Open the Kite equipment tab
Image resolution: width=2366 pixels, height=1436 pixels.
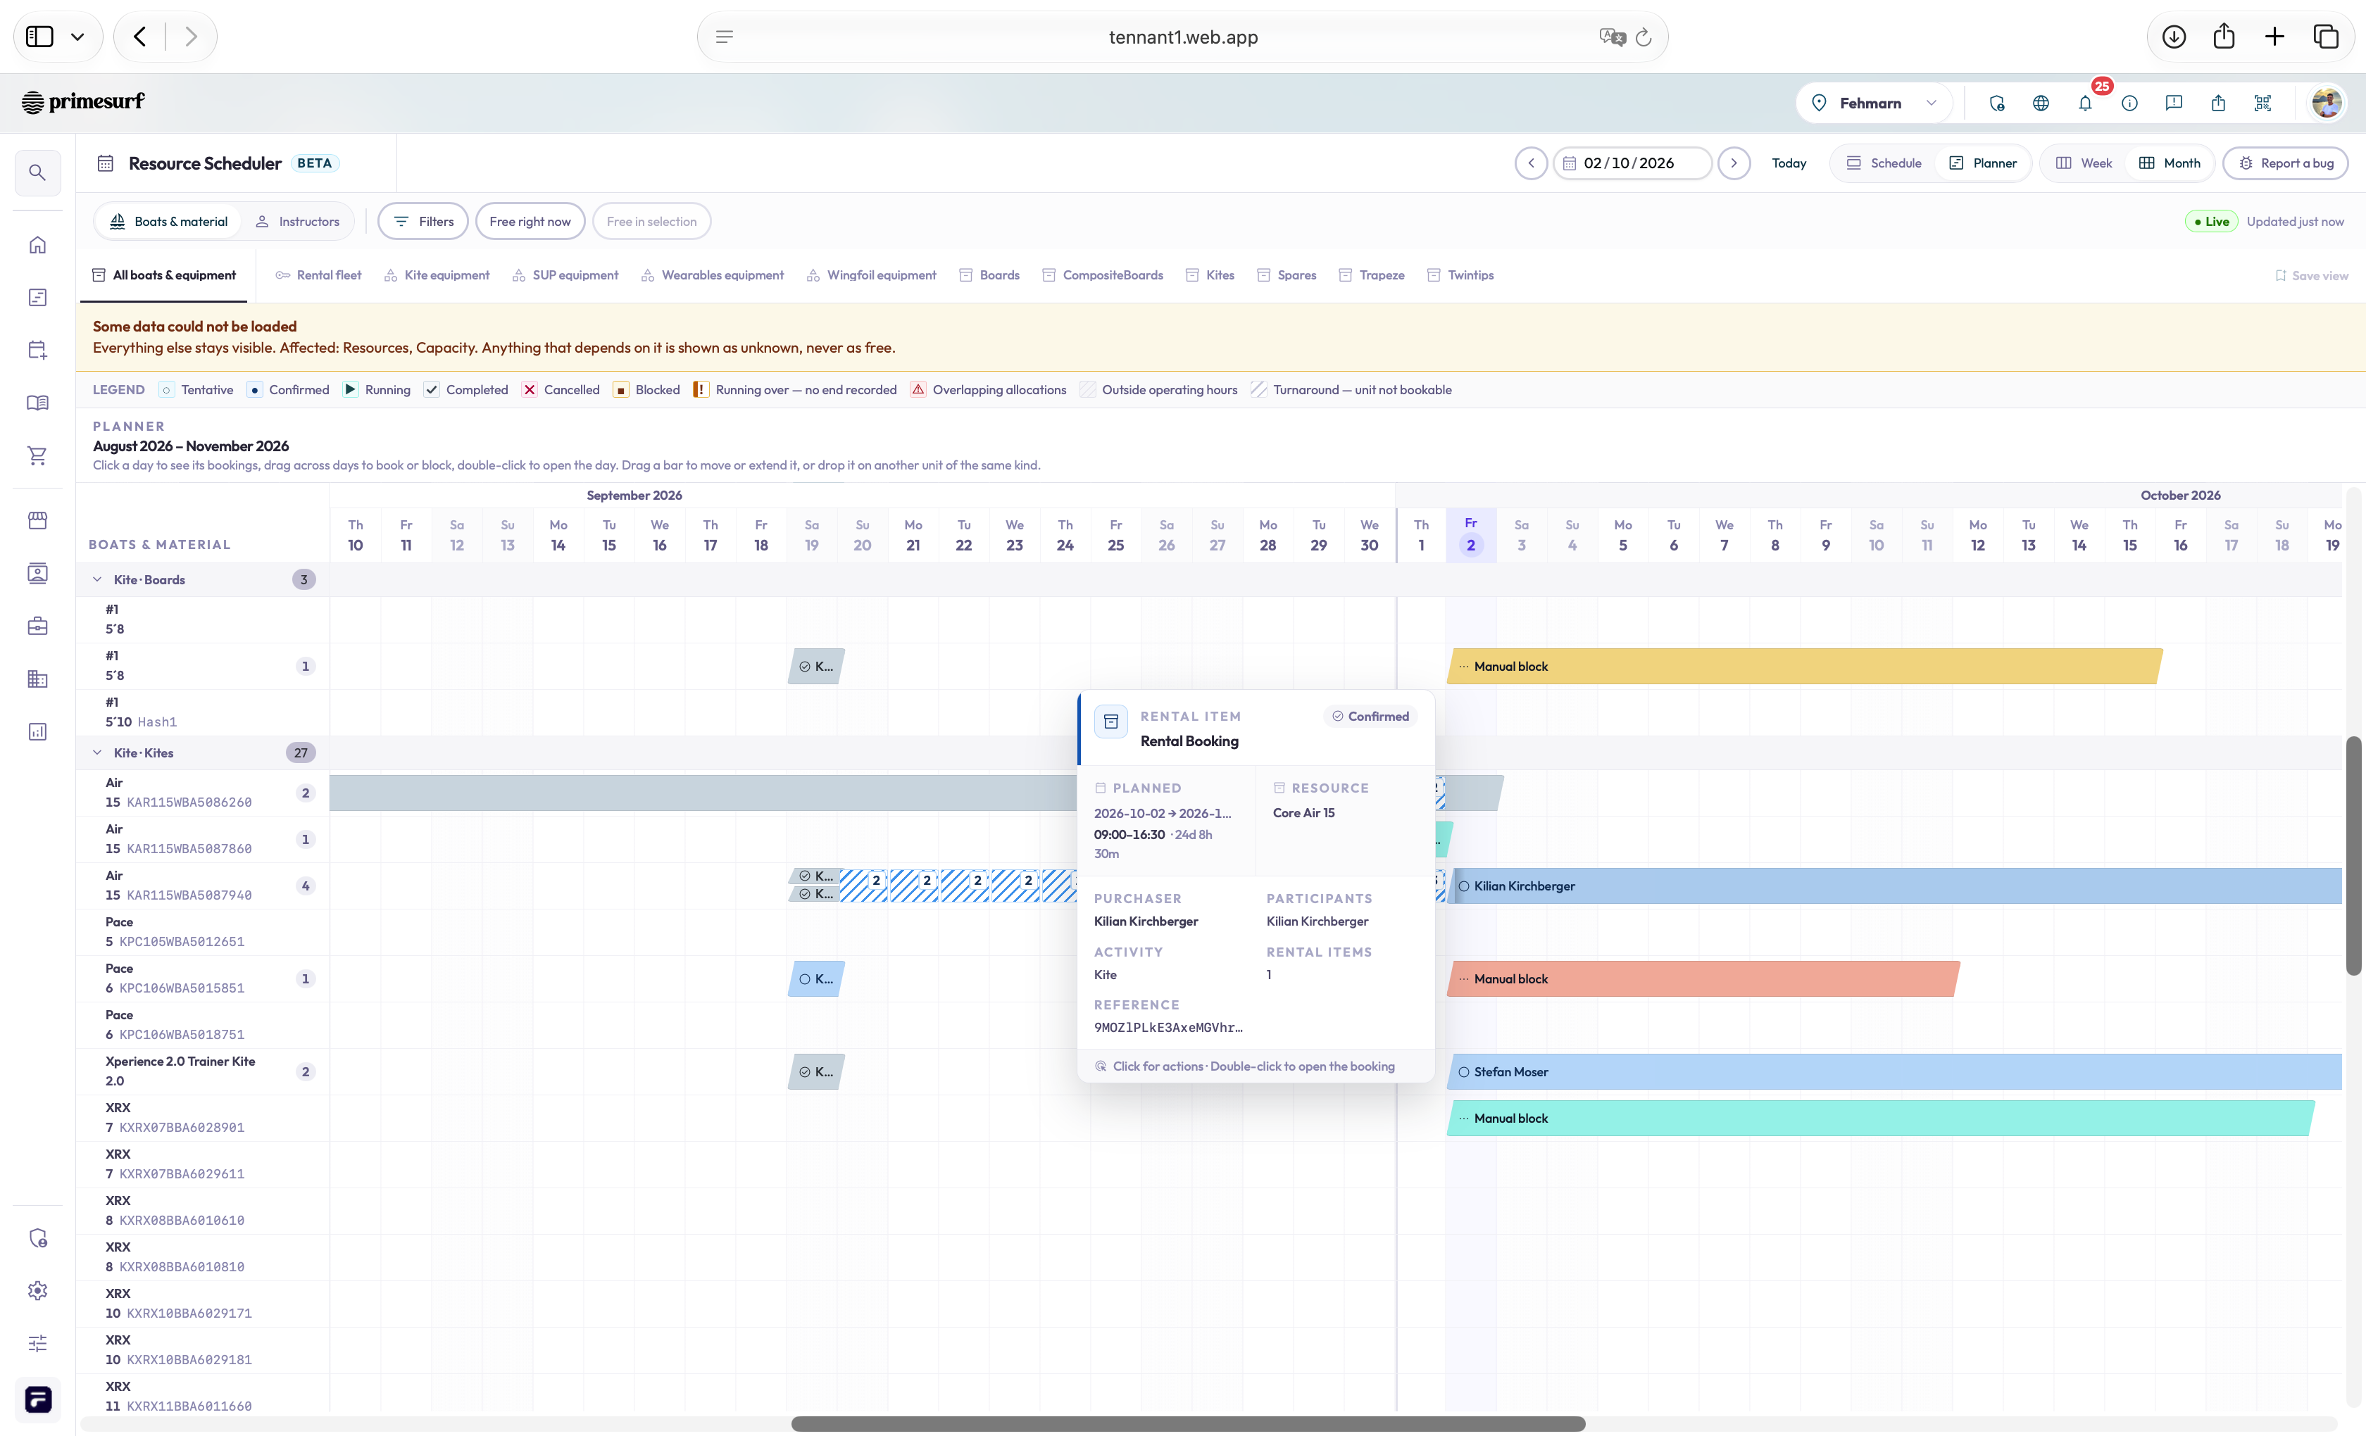coord(437,275)
